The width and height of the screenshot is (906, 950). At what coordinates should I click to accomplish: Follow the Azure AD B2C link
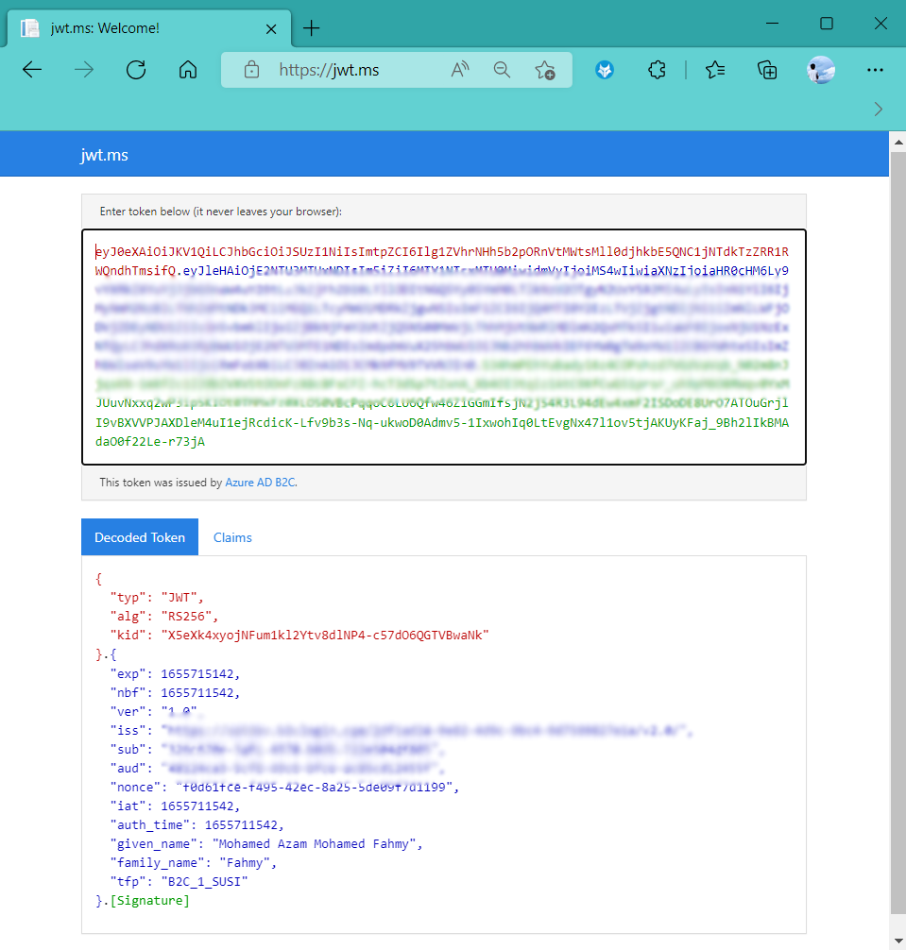click(260, 483)
